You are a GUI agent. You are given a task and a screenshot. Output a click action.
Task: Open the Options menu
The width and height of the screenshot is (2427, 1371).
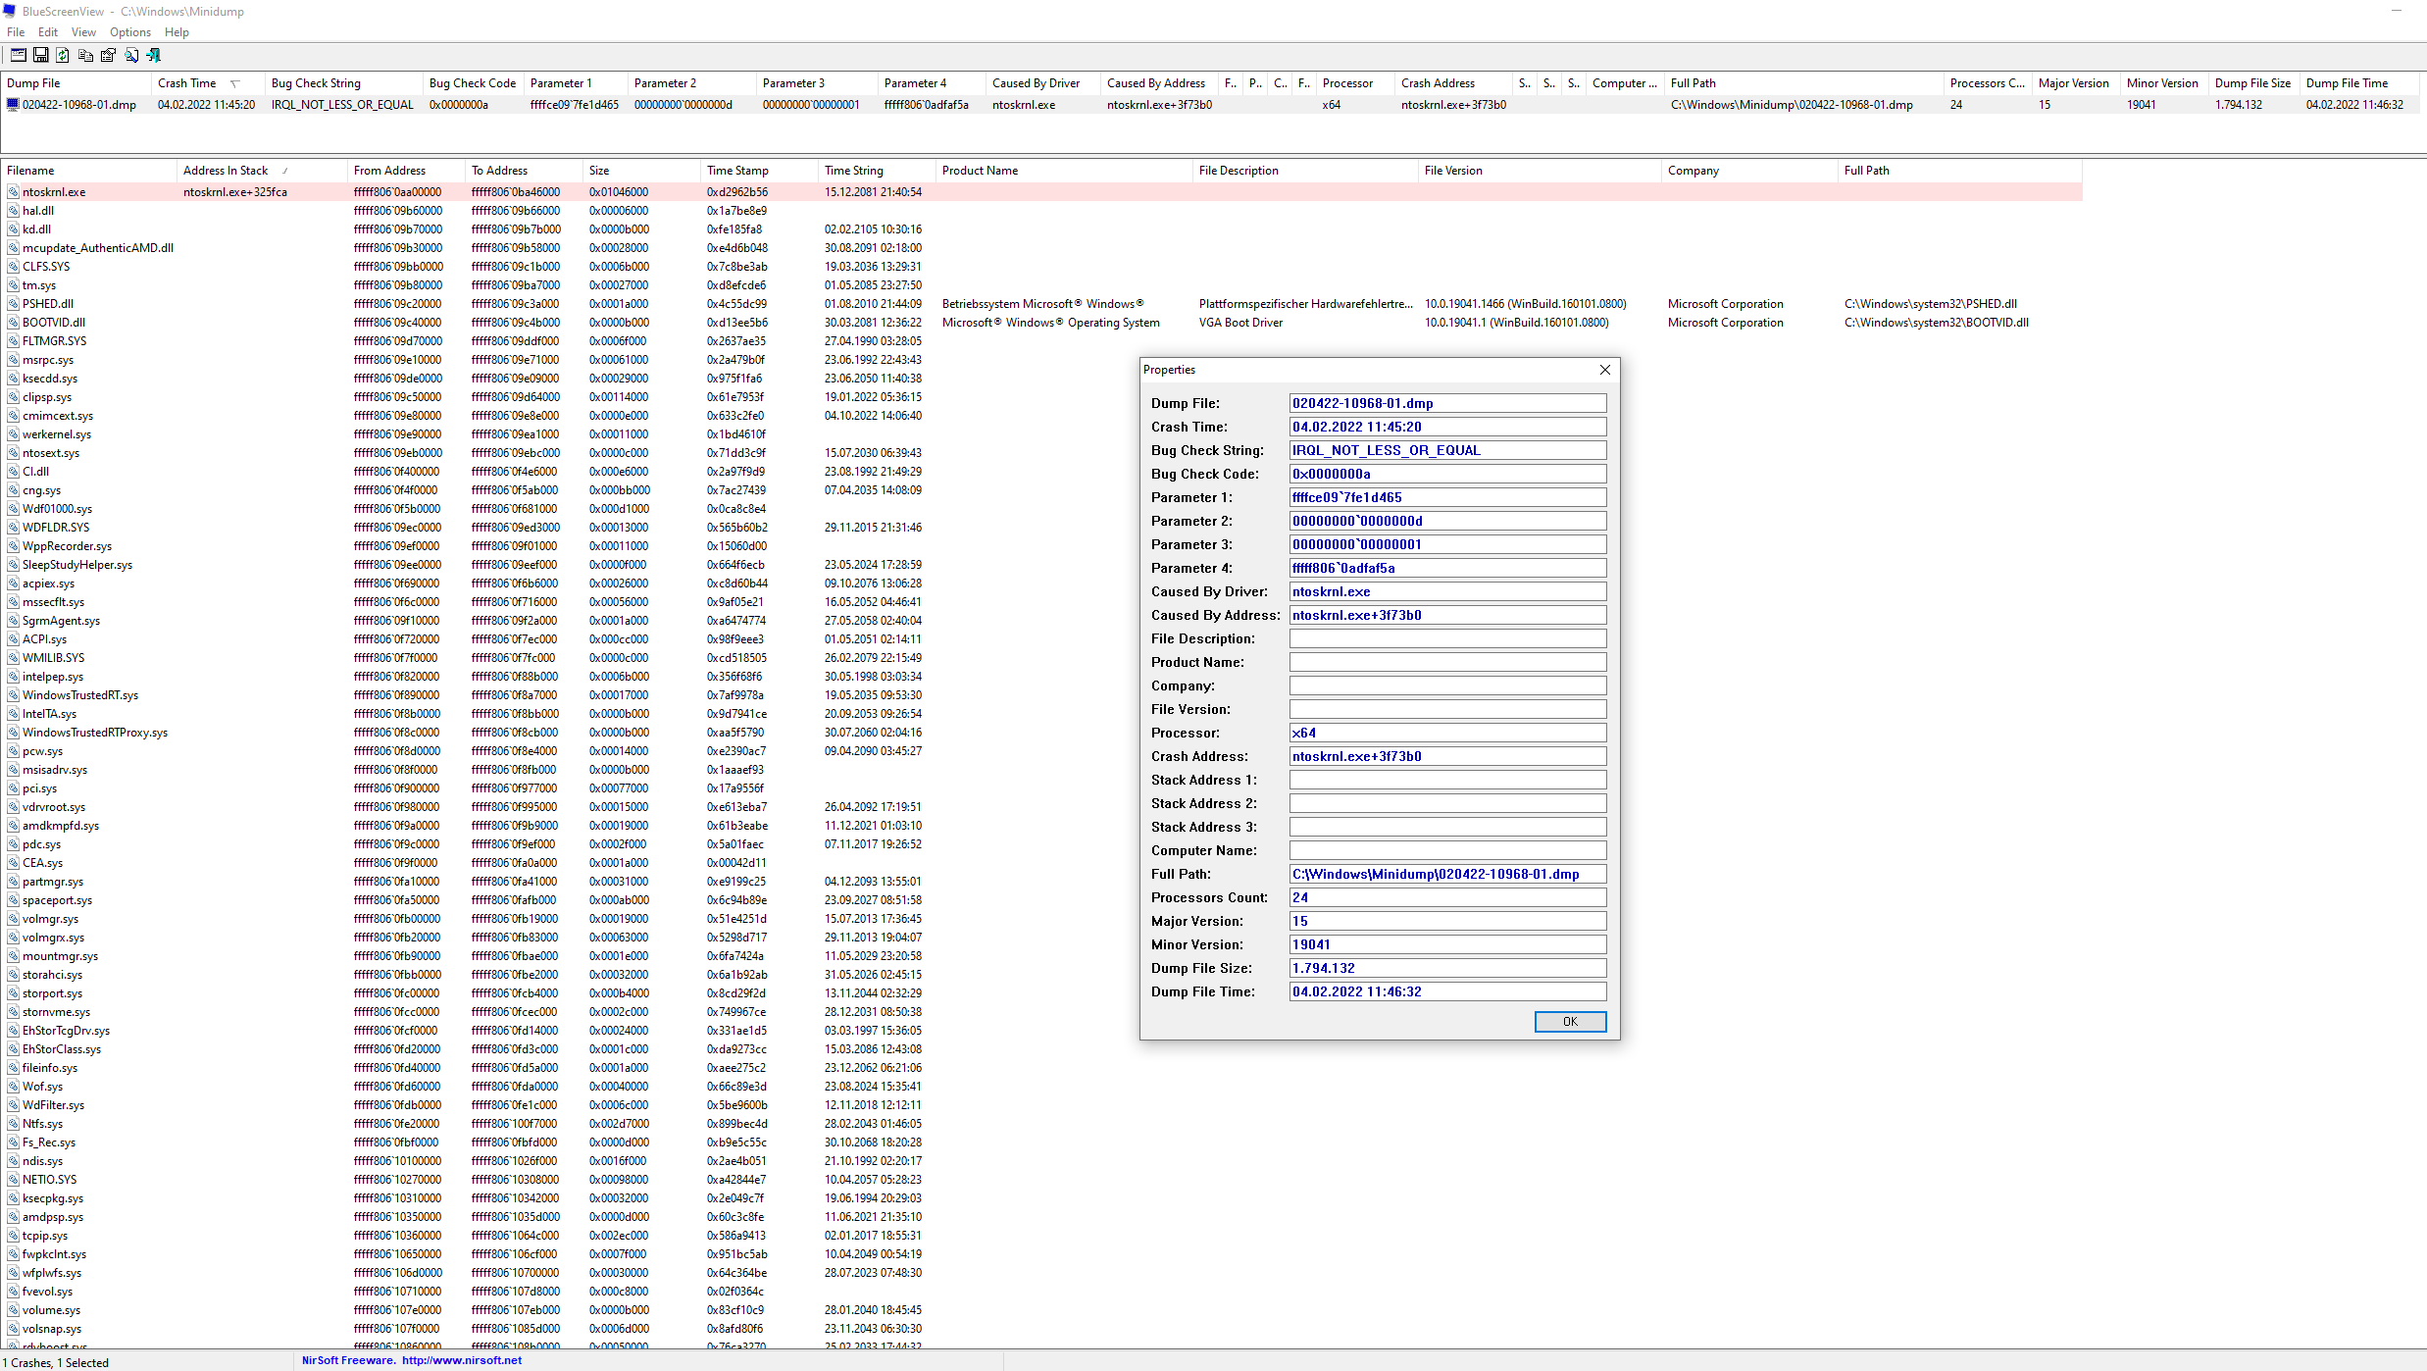coord(129,32)
